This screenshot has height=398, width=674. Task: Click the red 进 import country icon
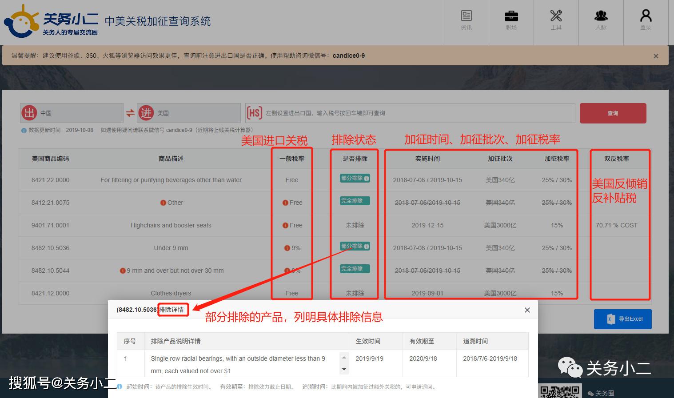coord(146,113)
